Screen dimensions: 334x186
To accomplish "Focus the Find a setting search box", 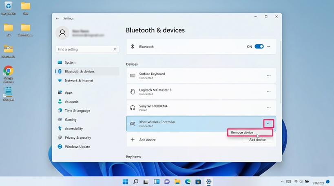I will [x=87, y=49].
